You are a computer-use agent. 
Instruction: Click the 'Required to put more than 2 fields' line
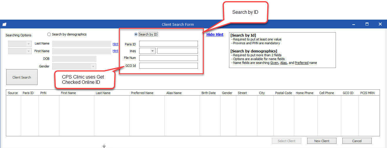(x=257, y=55)
